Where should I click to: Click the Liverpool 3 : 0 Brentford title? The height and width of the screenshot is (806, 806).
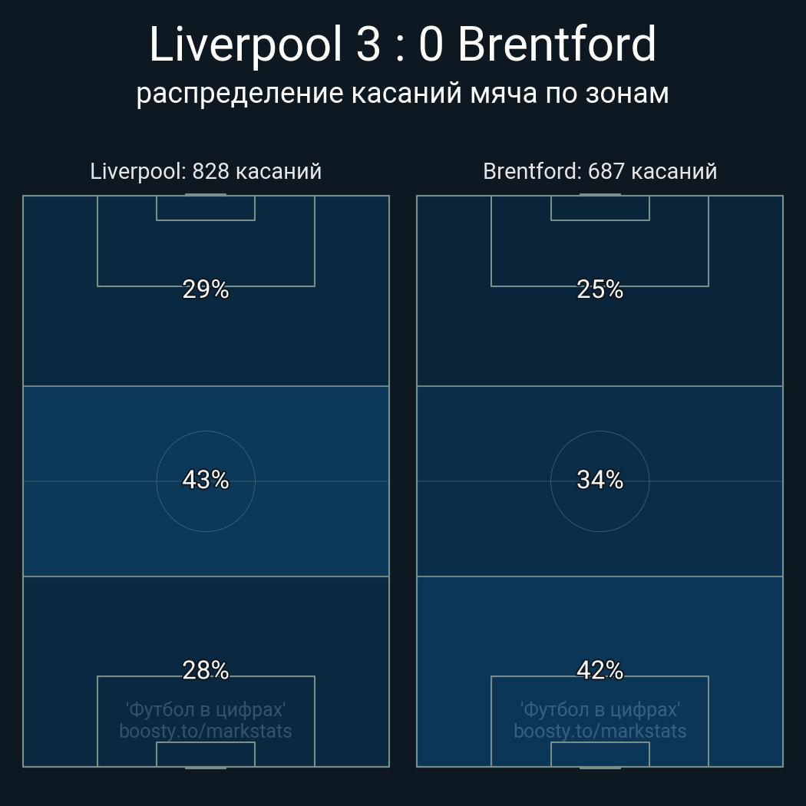[x=402, y=45]
